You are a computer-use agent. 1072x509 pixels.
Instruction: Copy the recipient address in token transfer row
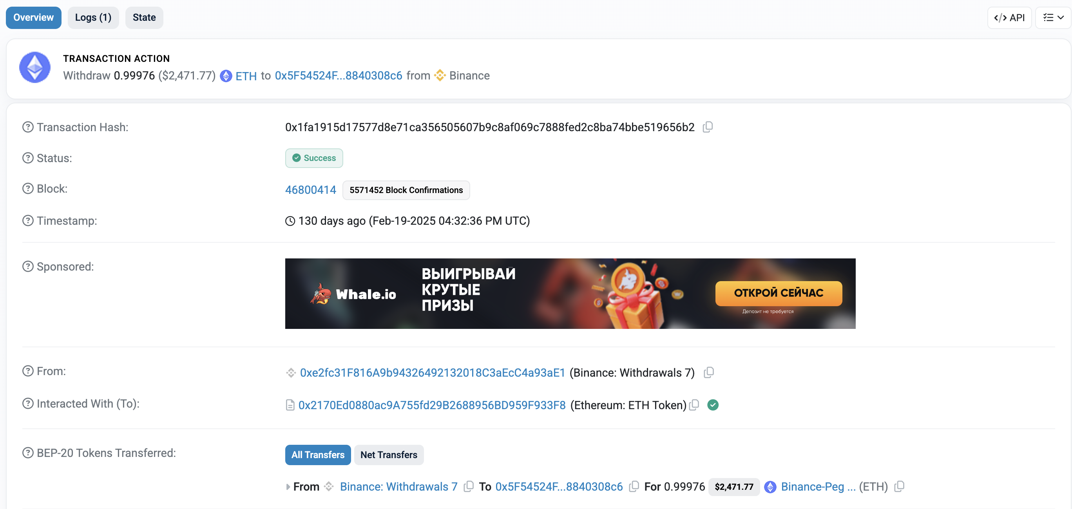coord(634,486)
